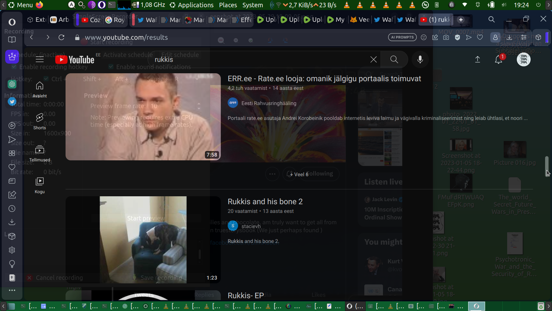Screen dimensions: 552x311
Task: Open the ad blocker shield in address bar
Action: coord(457,37)
